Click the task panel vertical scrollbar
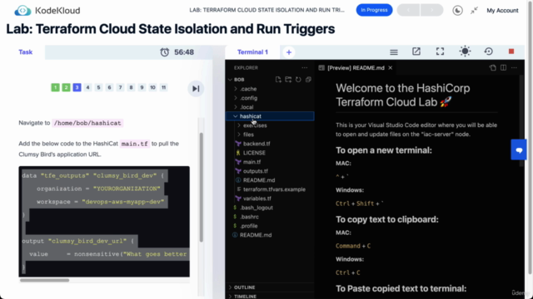Screen dimensions: 533x299 point(202,188)
